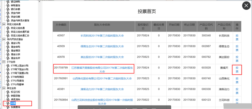Click the icon beside 基金赎回
252x109 pixels.
pyautogui.click(x=8, y=50)
